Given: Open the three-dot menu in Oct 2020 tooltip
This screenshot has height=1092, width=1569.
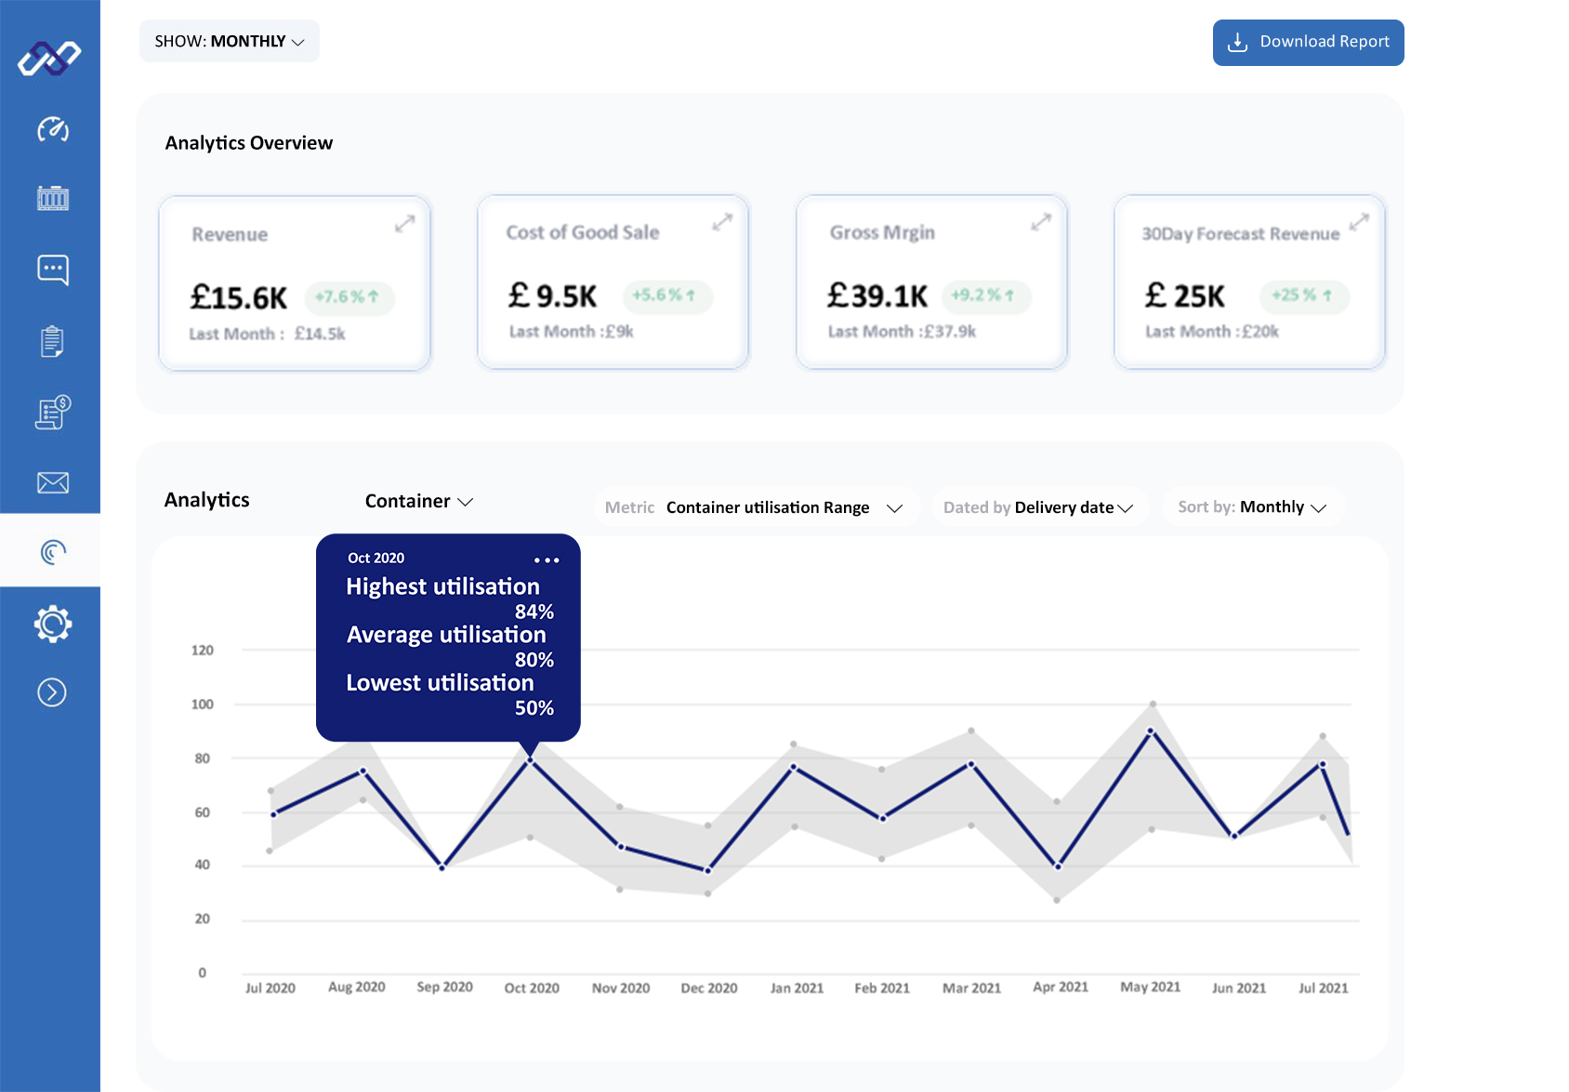Looking at the screenshot, I should pyautogui.click(x=547, y=560).
